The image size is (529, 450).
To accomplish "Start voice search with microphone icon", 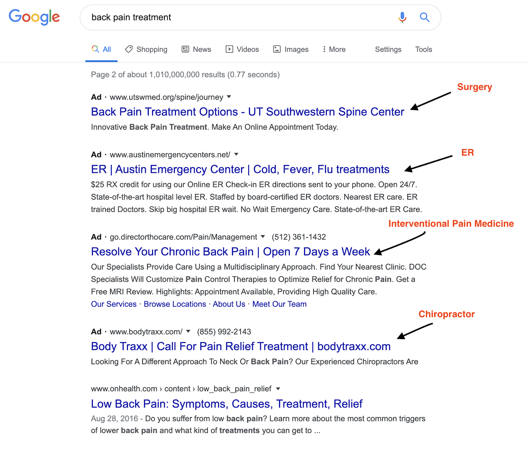I will (402, 17).
